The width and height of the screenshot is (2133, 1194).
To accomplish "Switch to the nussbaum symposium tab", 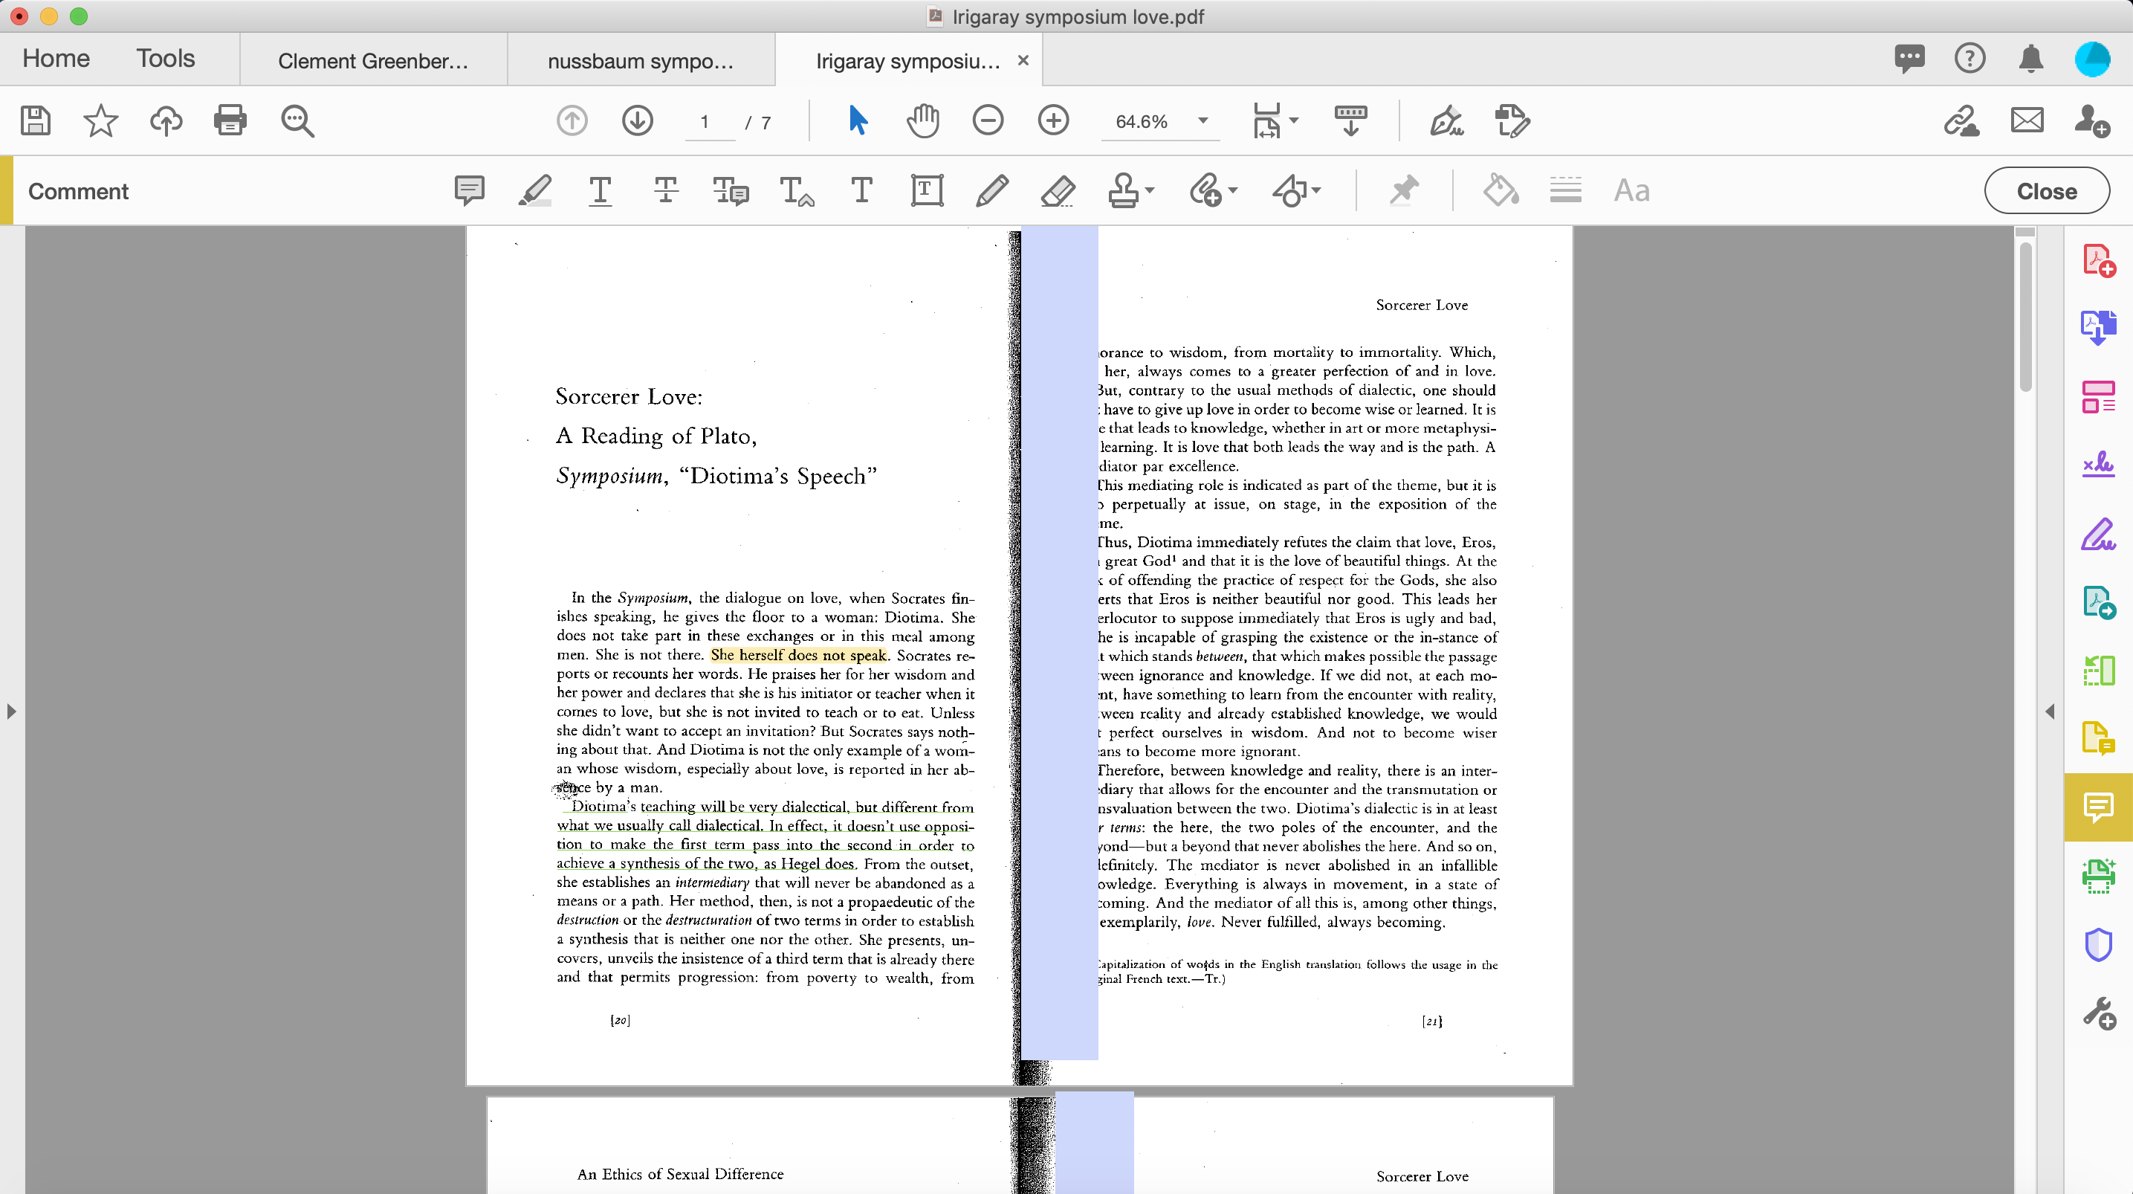I will point(641,59).
